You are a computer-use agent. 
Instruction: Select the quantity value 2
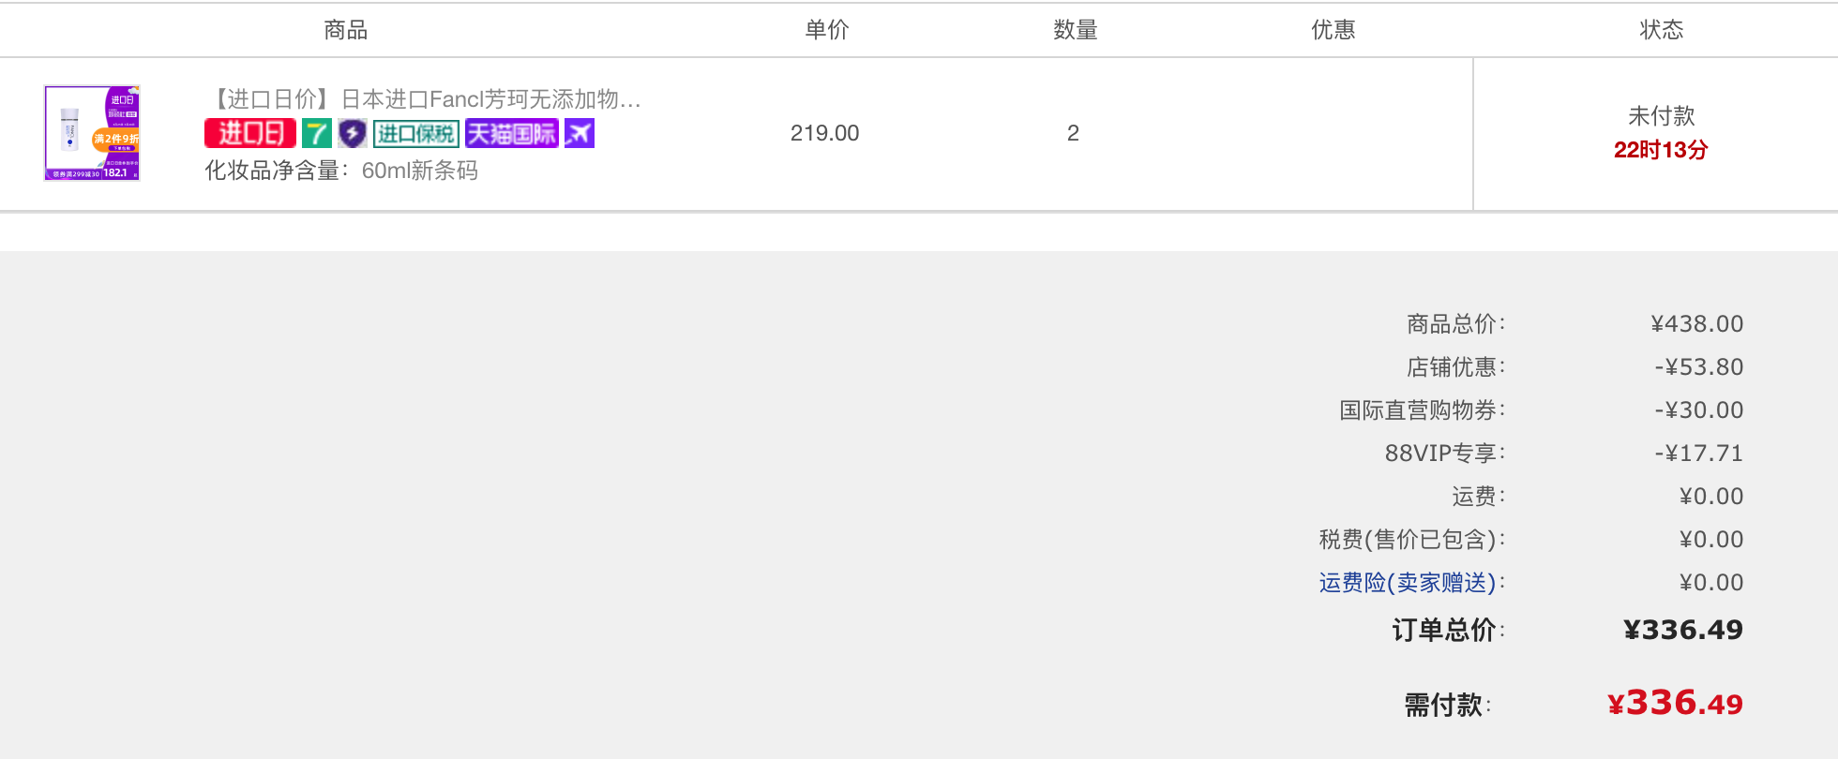1074,133
